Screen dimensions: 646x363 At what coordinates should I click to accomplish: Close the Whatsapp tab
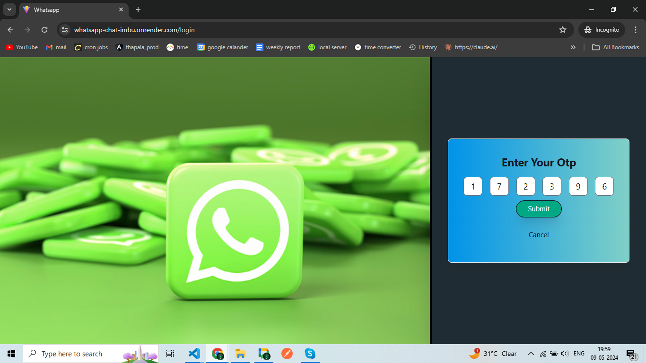click(x=121, y=9)
